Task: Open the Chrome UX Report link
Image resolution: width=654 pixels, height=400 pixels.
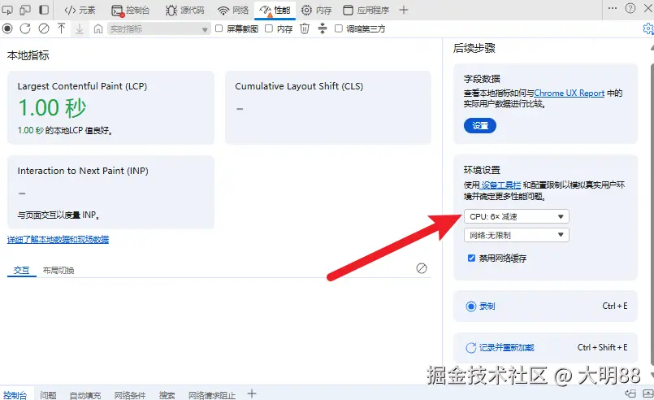Action: (x=569, y=93)
